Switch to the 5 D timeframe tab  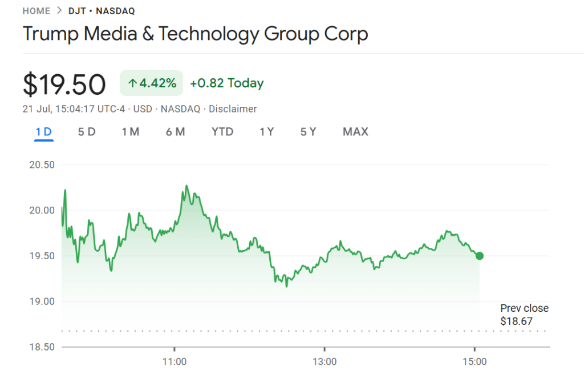point(86,131)
